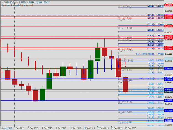Select the W_M4 1.5755 pivot label
Viewport: 173px width, 130px height.
[125, 28]
